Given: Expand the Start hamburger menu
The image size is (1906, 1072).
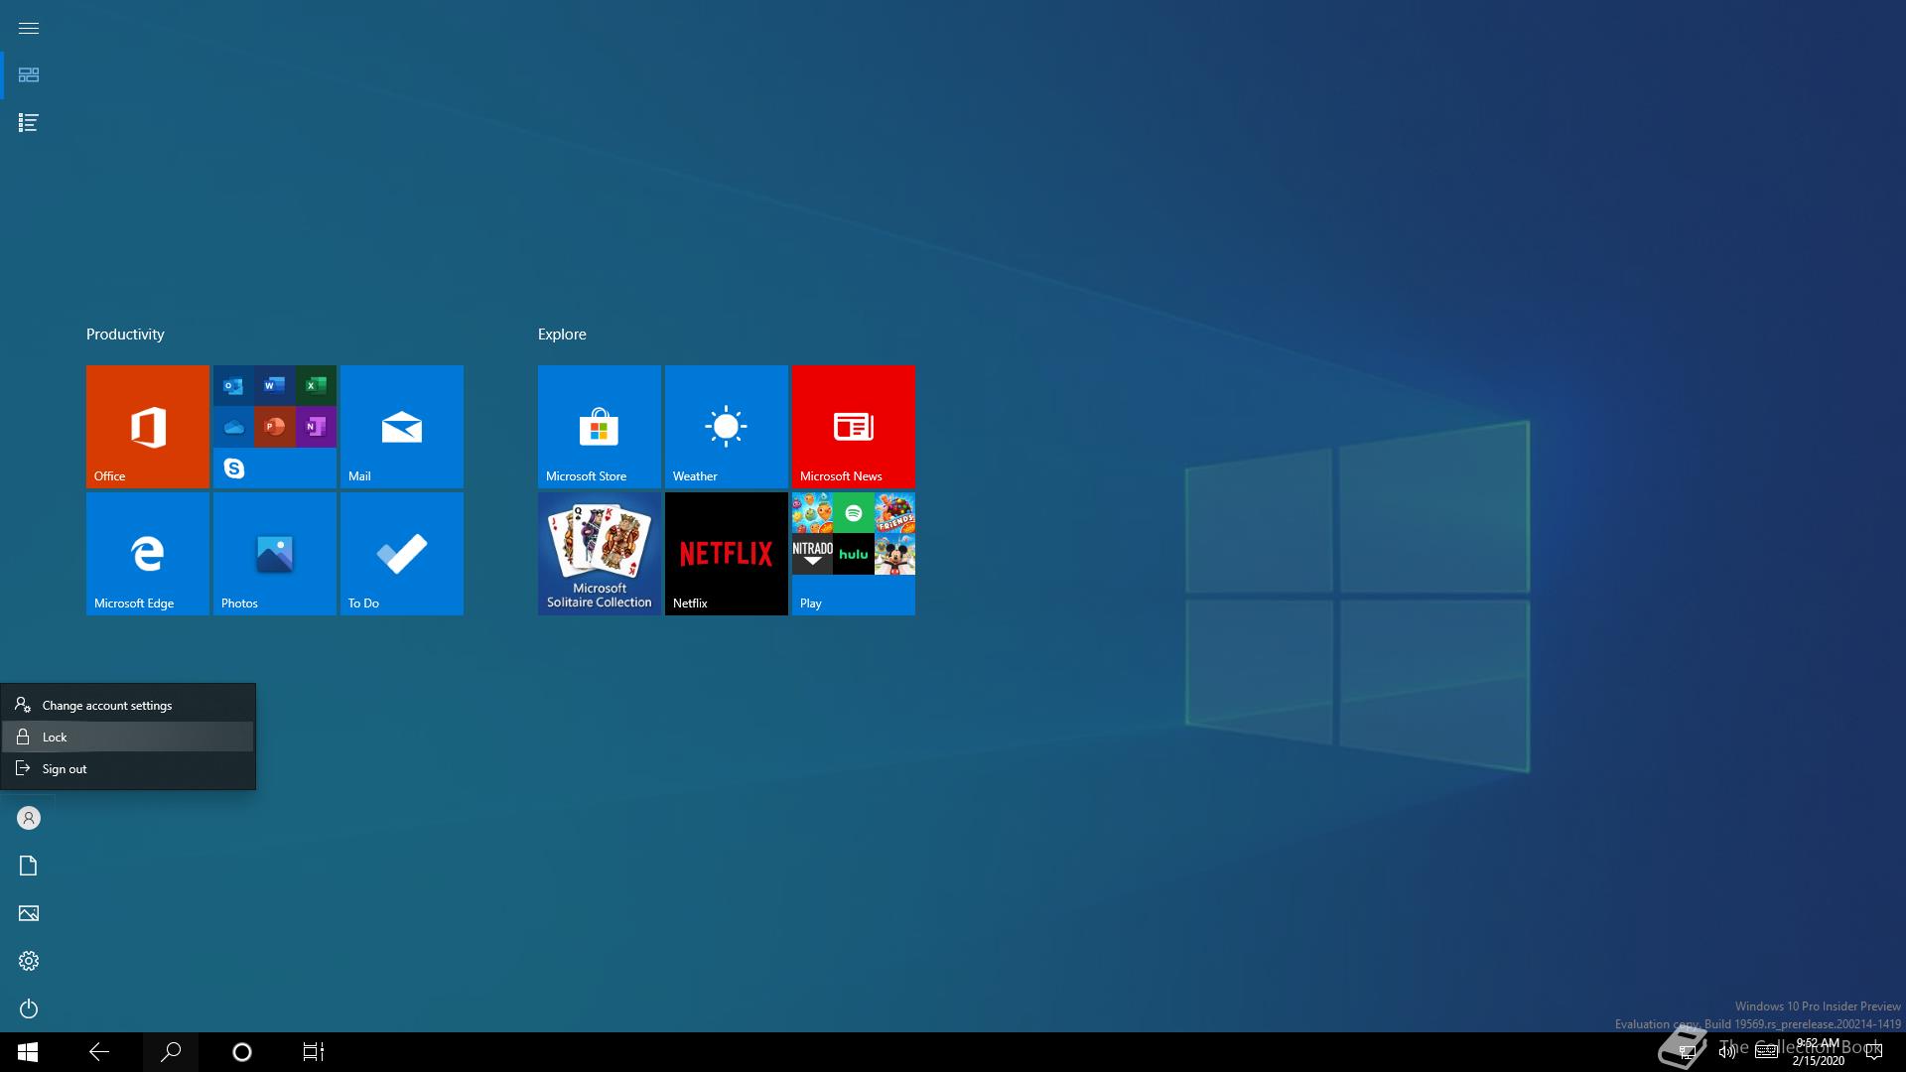Looking at the screenshot, I should coord(29,28).
